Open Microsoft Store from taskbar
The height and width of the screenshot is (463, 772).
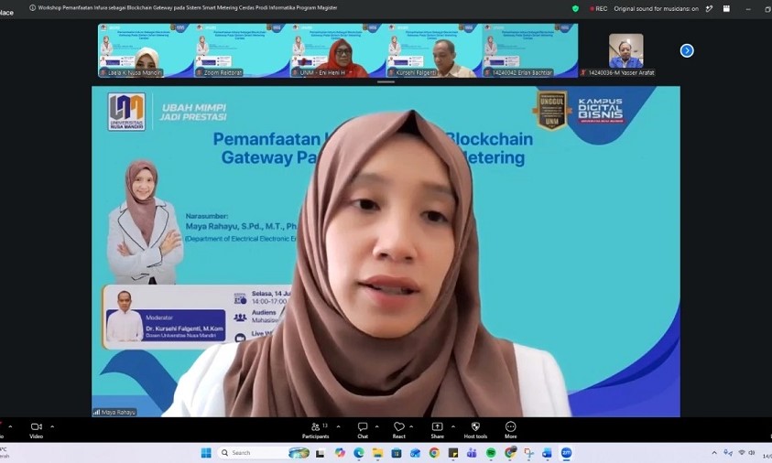(397, 453)
